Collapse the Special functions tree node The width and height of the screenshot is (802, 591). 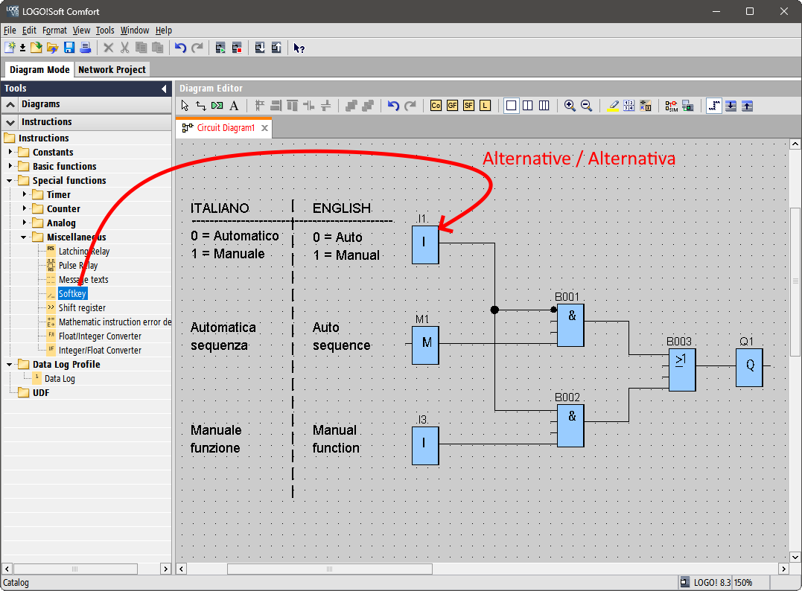(x=10, y=180)
